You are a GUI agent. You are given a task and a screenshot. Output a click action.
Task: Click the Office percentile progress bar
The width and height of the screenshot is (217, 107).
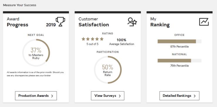179,41
